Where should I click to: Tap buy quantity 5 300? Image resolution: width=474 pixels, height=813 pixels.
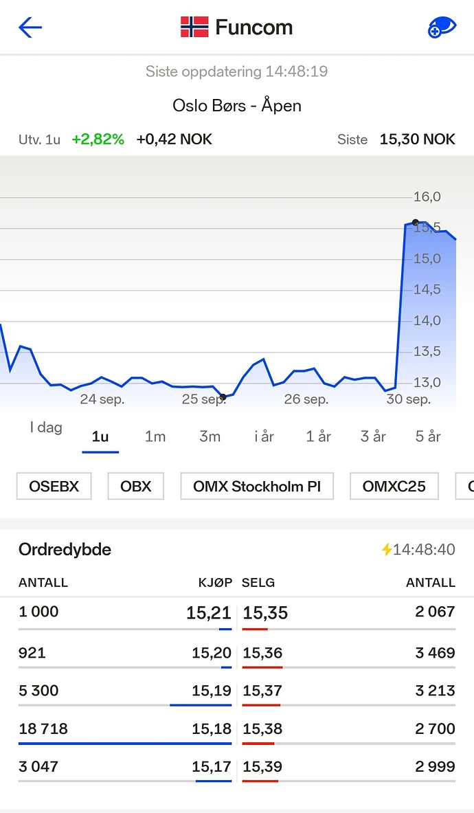38,691
